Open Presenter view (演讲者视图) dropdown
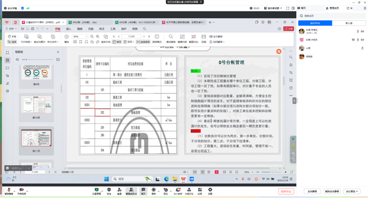The image size is (368, 198). (x=273, y=8)
